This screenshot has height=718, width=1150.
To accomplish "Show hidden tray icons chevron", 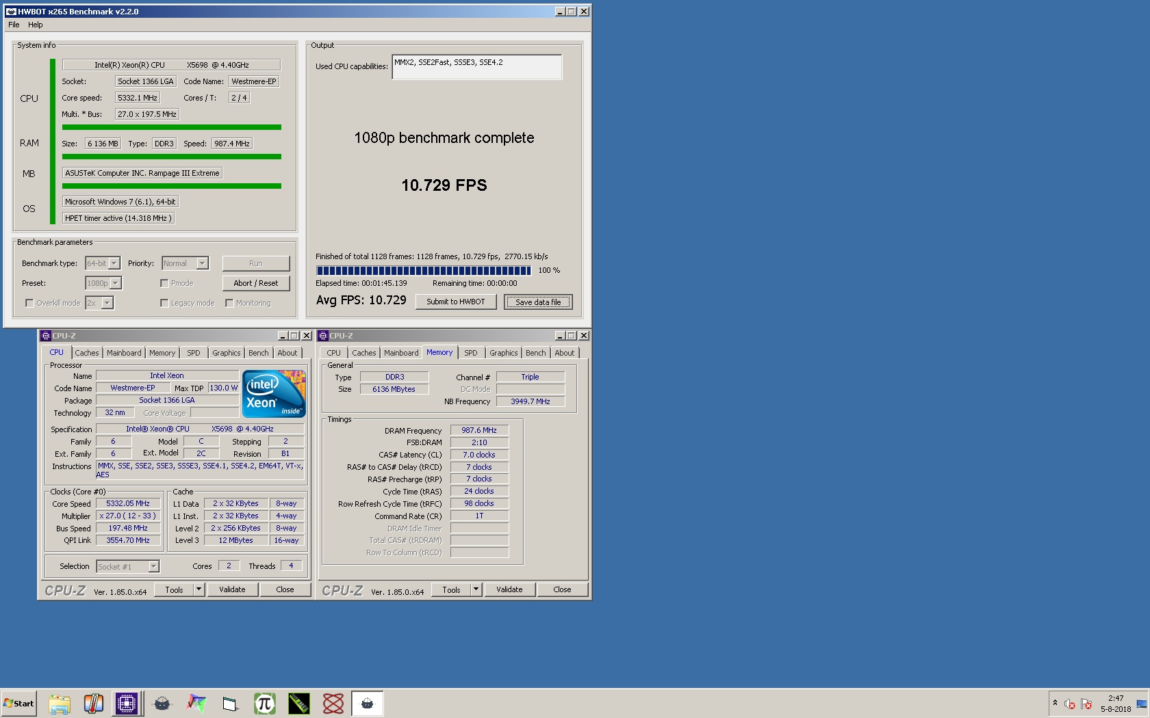I will 1055,703.
